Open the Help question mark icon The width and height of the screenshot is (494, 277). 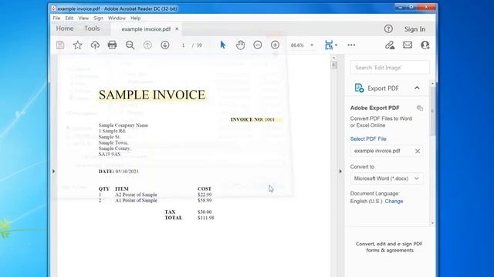(x=388, y=29)
